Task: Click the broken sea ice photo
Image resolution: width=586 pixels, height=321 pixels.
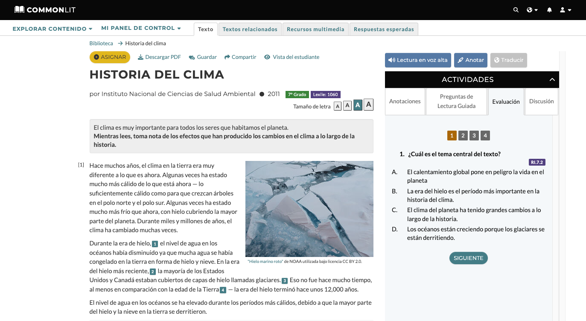Action: point(309,209)
